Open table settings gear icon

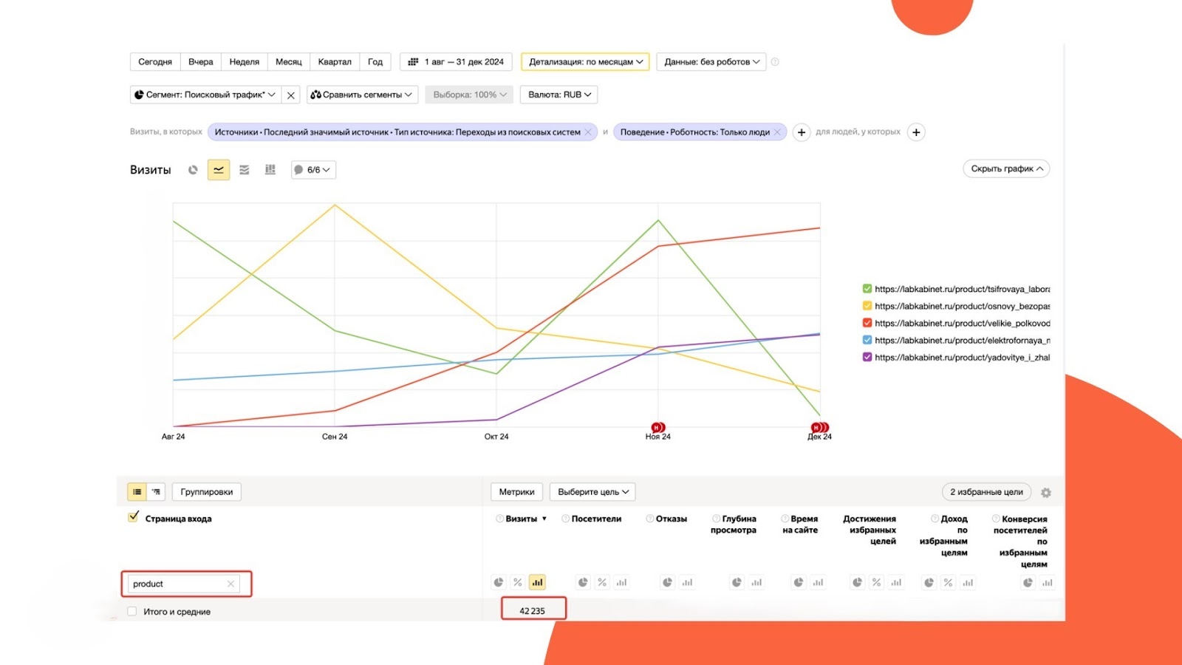(1046, 493)
